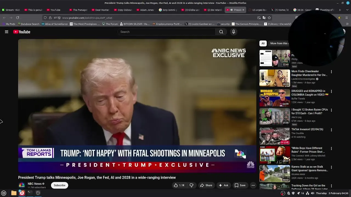The width and height of the screenshot is (351, 197).
Task: Go to the YouTube home logo
Action: pos(22,32)
